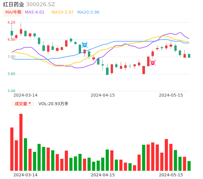203x179 pixels.
Task: Click the 2024-03-14 date label under the price chart
Action: point(25,95)
